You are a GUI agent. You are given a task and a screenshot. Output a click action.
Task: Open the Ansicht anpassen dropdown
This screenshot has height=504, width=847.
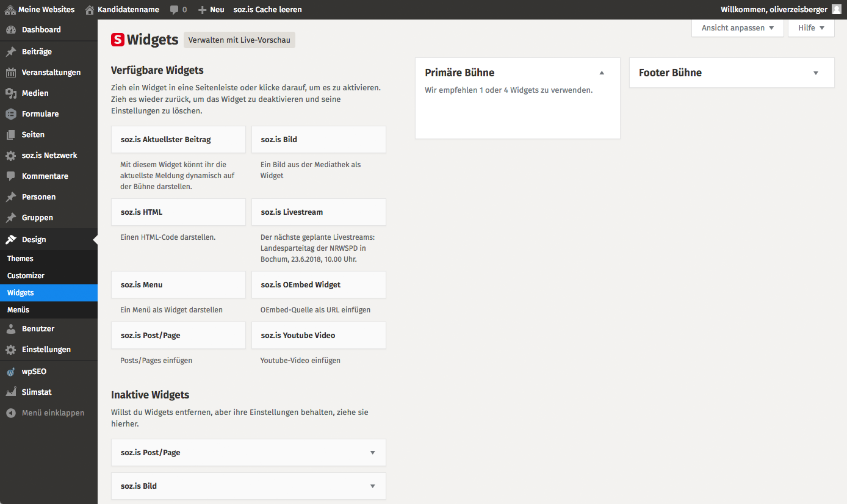coord(738,28)
